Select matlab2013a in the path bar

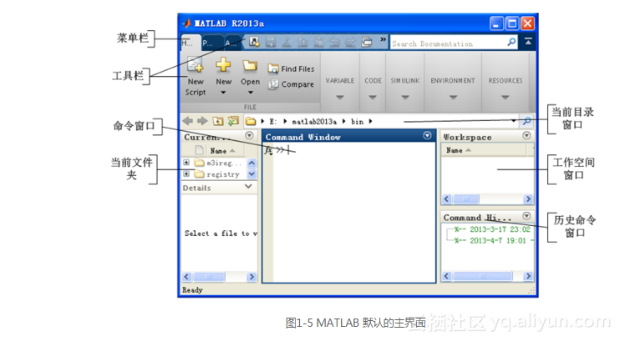click(x=314, y=122)
